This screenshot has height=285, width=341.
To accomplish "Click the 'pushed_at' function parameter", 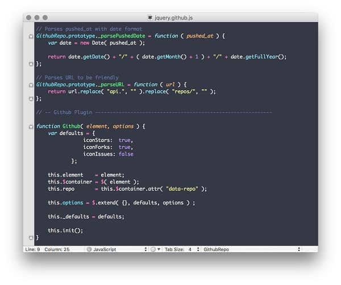I will [200, 36].
